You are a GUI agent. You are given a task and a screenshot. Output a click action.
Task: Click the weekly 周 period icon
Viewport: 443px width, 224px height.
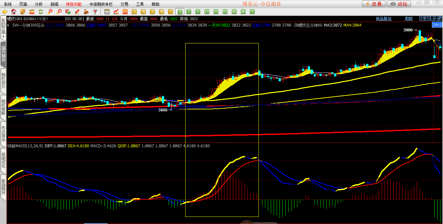pos(143,12)
